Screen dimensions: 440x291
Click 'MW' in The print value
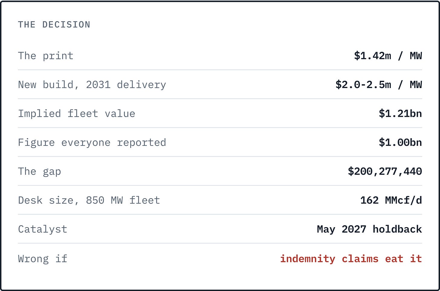point(416,56)
